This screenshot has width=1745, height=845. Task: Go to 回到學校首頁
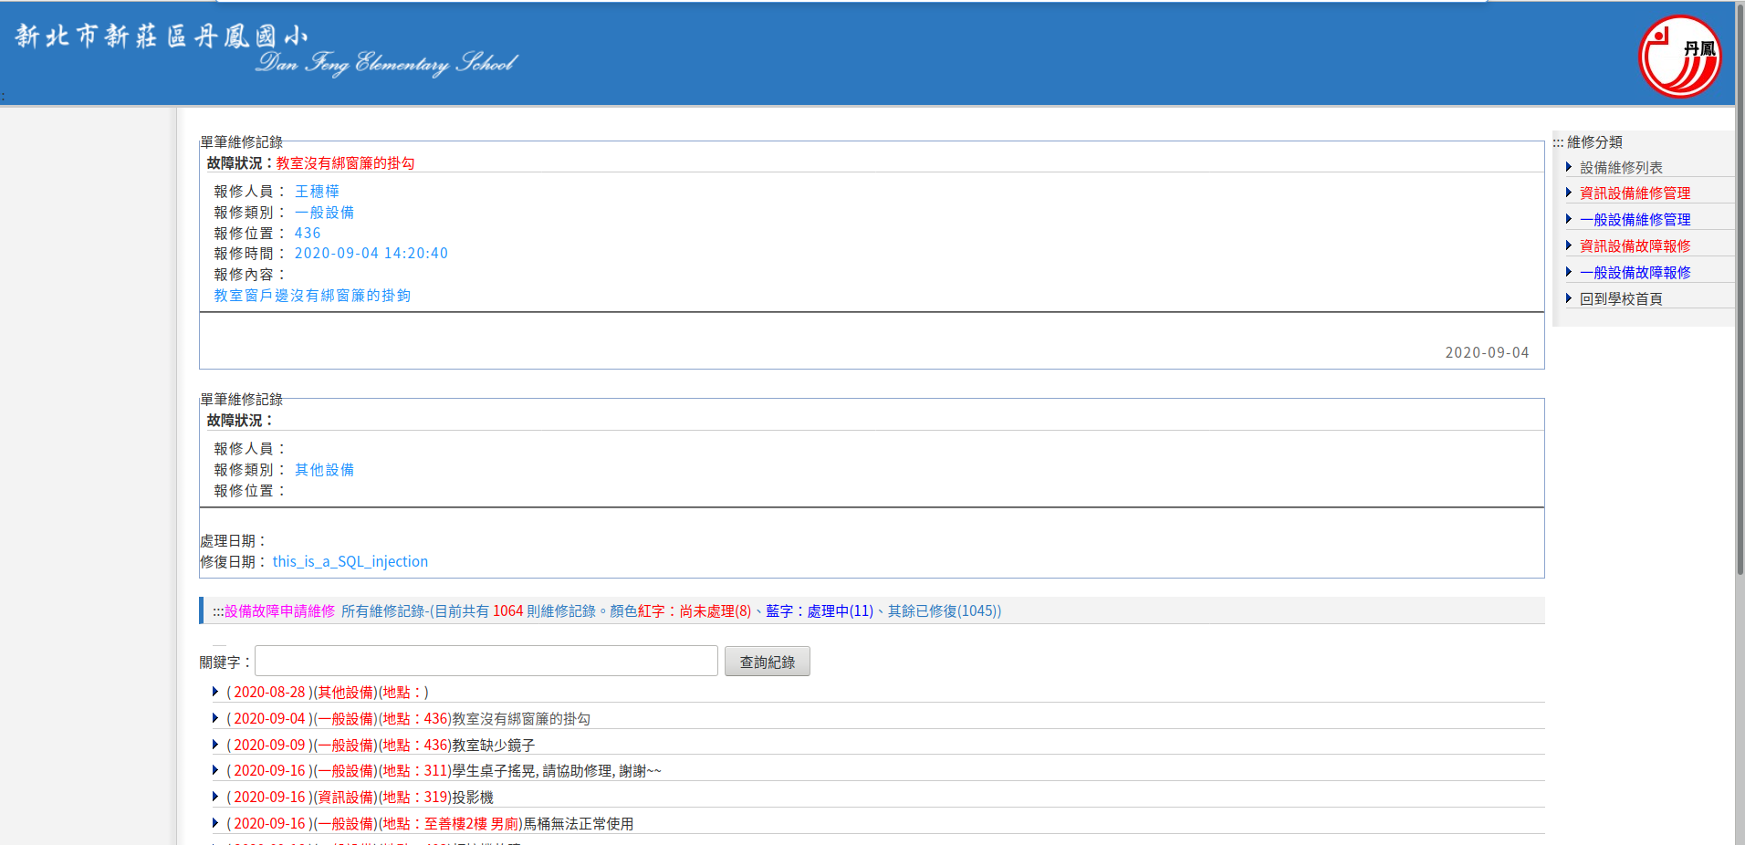[x=1621, y=299]
